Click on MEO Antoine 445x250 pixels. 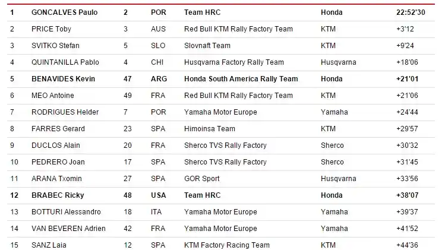(x=52, y=95)
